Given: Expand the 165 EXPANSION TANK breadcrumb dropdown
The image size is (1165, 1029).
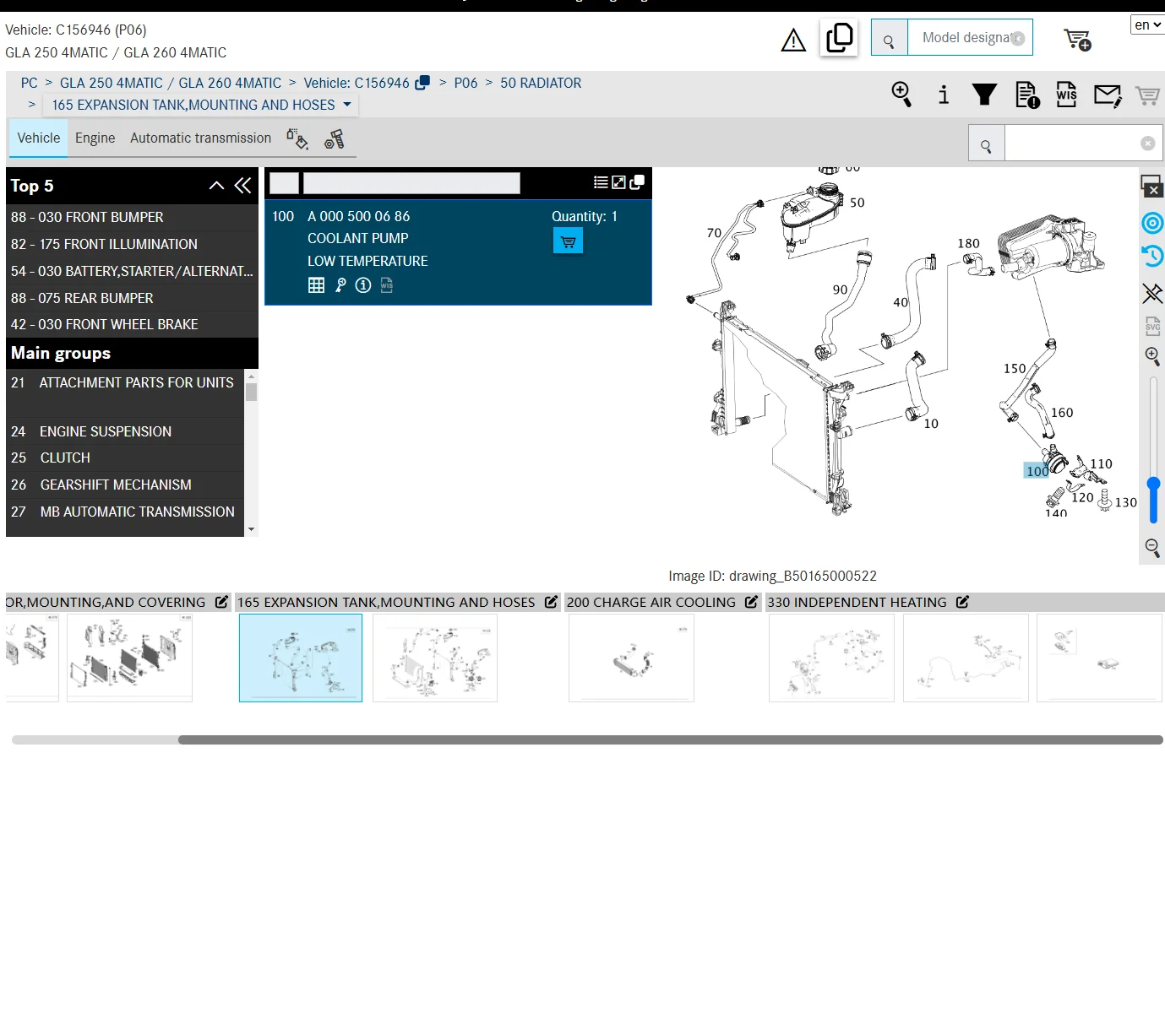Looking at the screenshot, I should point(347,105).
